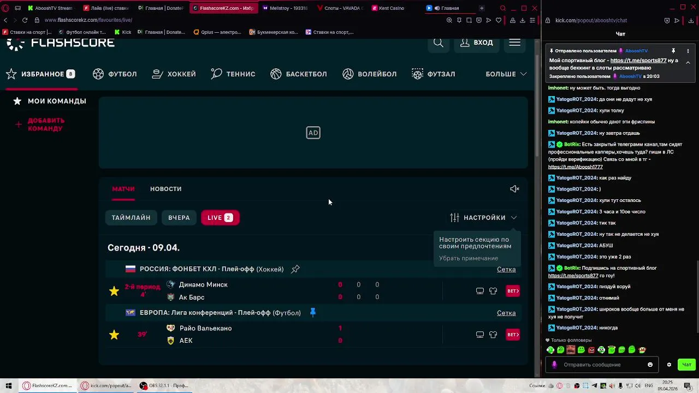Select the ФУТБОЛ sport tab

coord(115,74)
